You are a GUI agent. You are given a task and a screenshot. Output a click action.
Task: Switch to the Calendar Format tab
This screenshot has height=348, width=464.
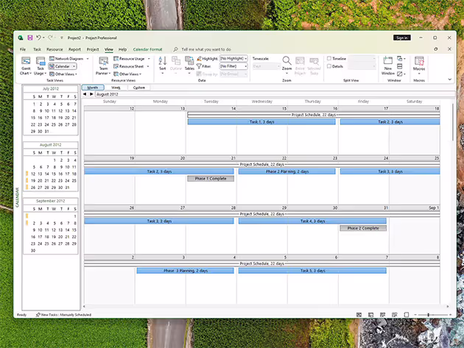(x=148, y=49)
